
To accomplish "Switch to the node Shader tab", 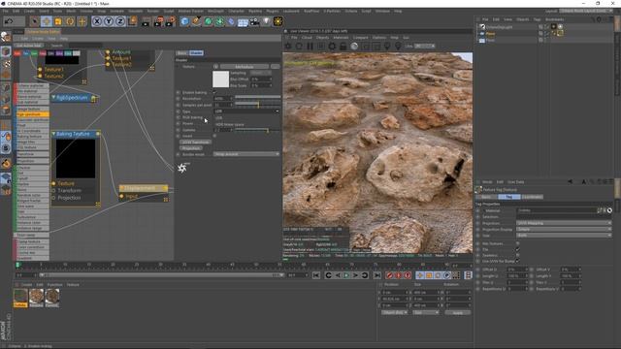I will click(196, 53).
